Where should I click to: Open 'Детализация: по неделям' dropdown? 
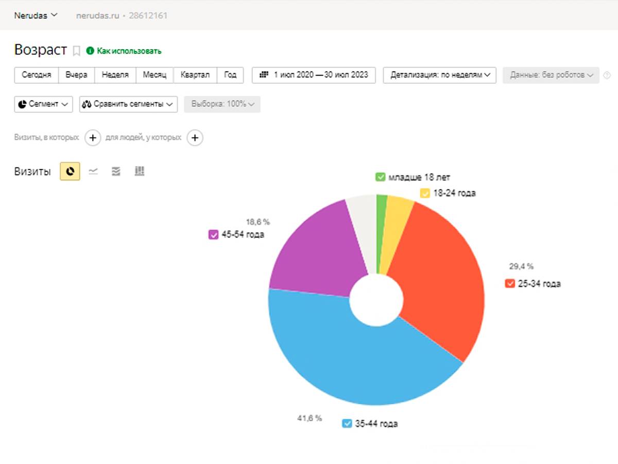point(439,75)
